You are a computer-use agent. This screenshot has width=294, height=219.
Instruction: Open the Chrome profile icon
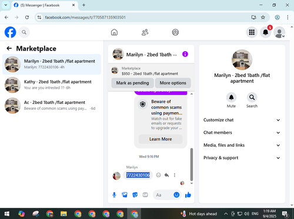[x=277, y=17]
